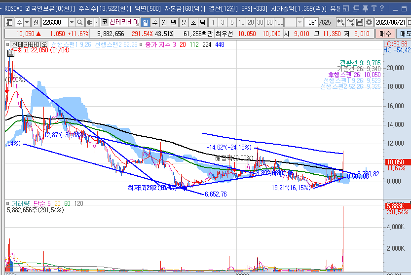Switch to 주 weekly chart period

154,22
